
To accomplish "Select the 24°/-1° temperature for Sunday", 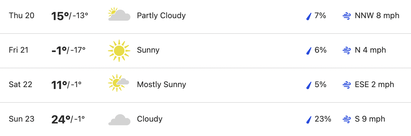I will coord(68,119).
